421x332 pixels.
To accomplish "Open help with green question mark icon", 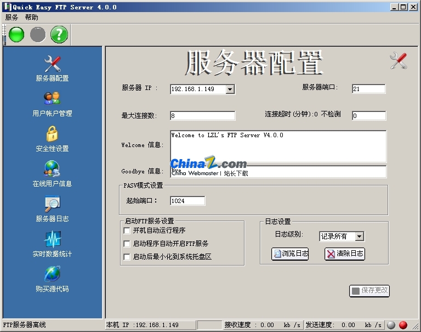I will tap(59, 35).
